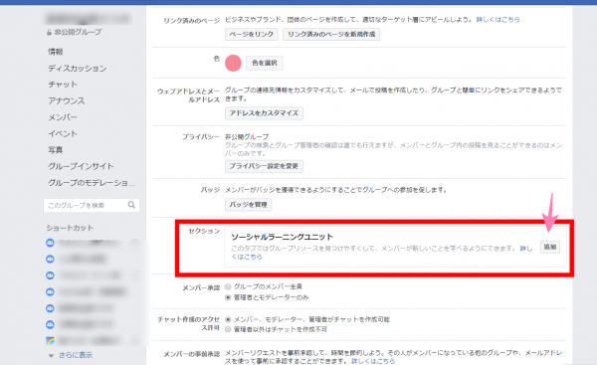Click the search magnifier icon

pos(131,205)
